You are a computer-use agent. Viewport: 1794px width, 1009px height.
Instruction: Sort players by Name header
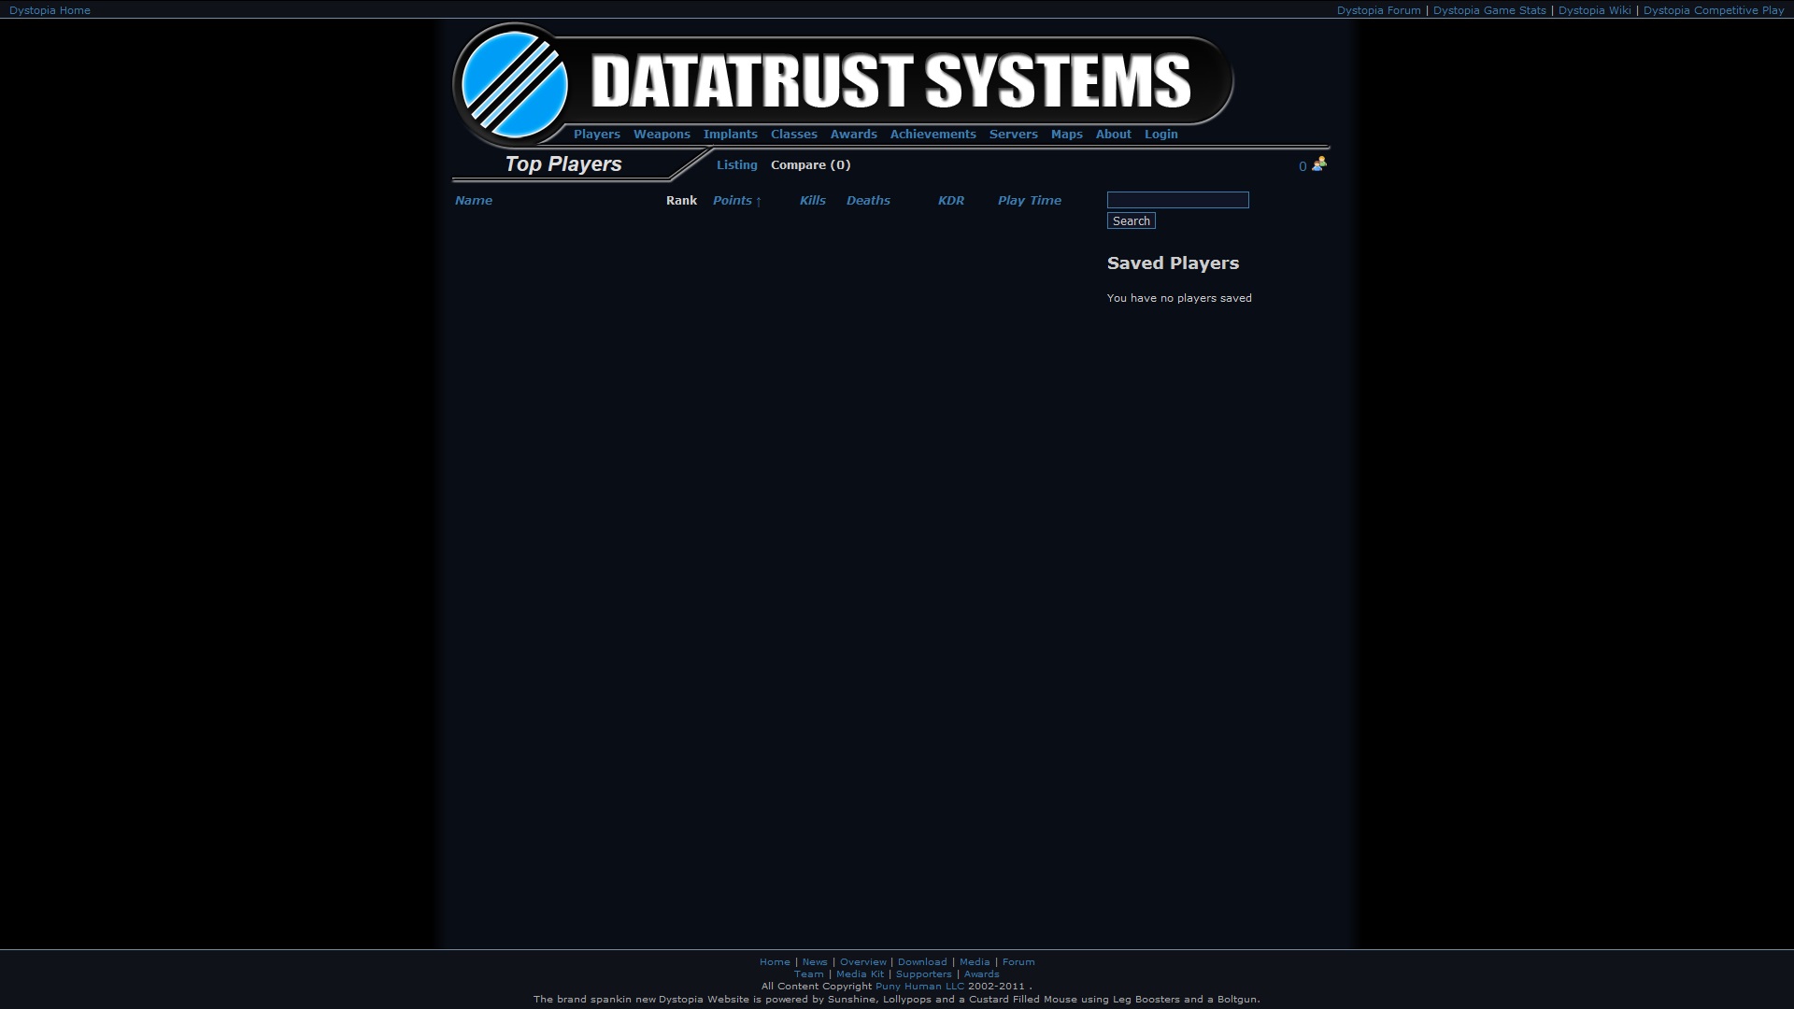click(x=474, y=201)
